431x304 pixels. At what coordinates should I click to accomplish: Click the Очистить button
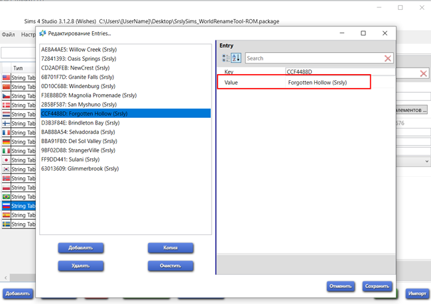pyautogui.click(x=170, y=266)
